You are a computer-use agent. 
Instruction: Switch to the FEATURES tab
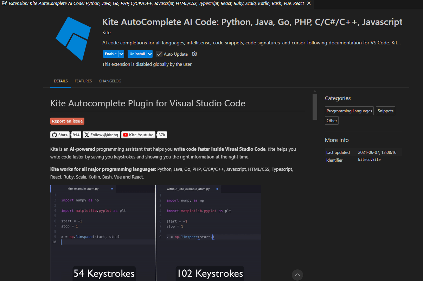pyautogui.click(x=83, y=81)
